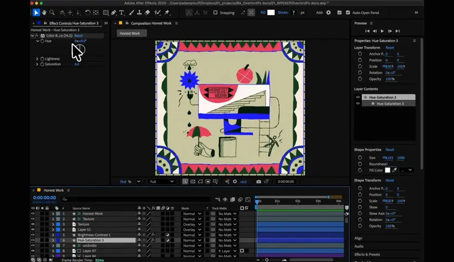The width and height of the screenshot is (454, 262).
Task: Select the Rotation tool
Action: (x=87, y=12)
